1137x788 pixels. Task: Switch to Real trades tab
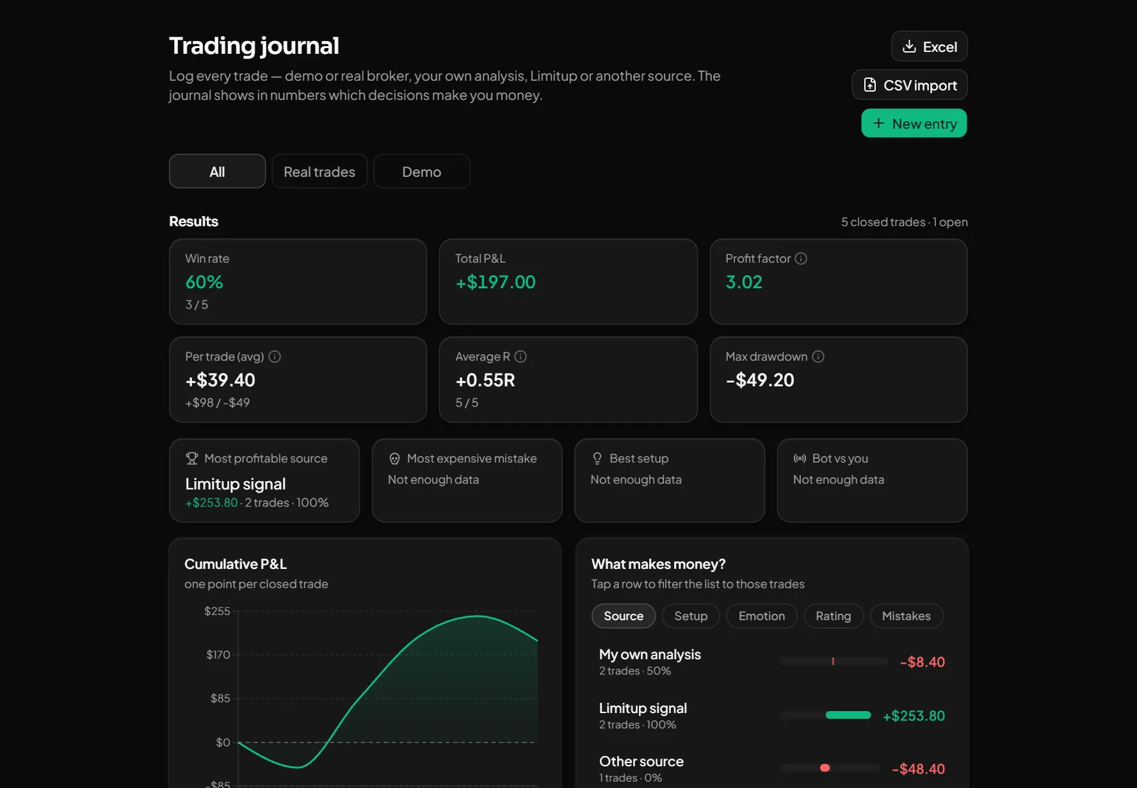[x=319, y=171]
